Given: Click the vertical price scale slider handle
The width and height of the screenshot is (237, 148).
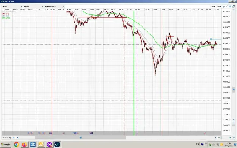Looking at the screenshot, I should coord(234,90).
